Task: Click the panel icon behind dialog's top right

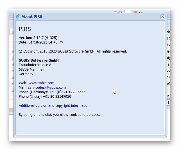Action: point(135,13)
